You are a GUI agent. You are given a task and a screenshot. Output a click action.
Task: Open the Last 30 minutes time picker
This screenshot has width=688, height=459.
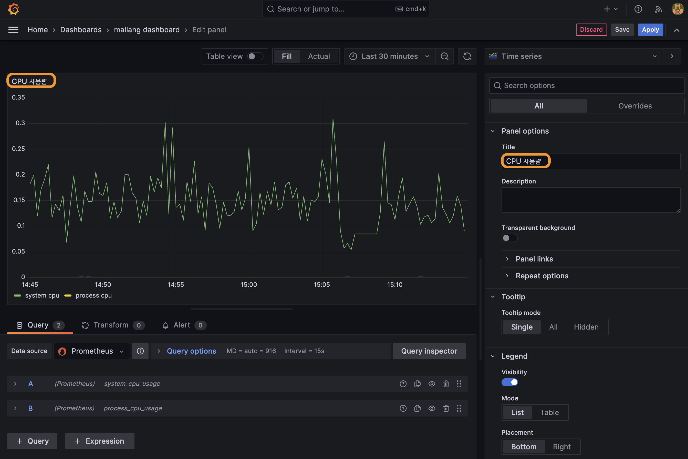click(x=389, y=56)
